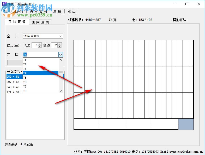
Task: Increase the 短边 trim value
Action: (x=59, y=44)
